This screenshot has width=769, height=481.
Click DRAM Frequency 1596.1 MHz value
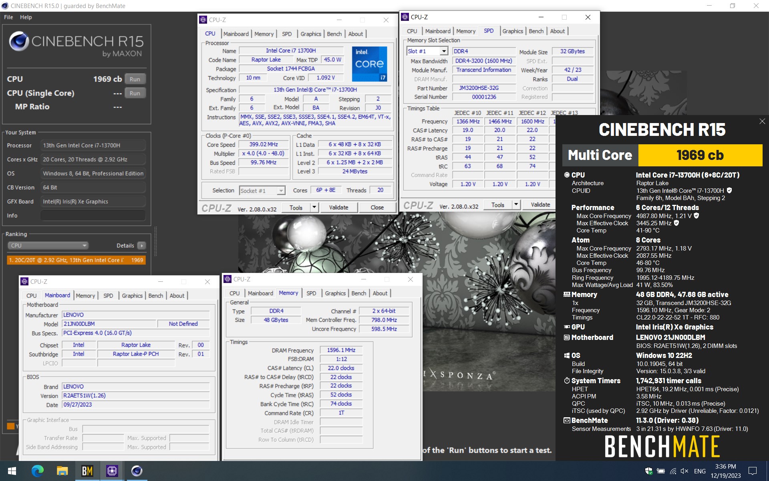pyautogui.click(x=341, y=350)
